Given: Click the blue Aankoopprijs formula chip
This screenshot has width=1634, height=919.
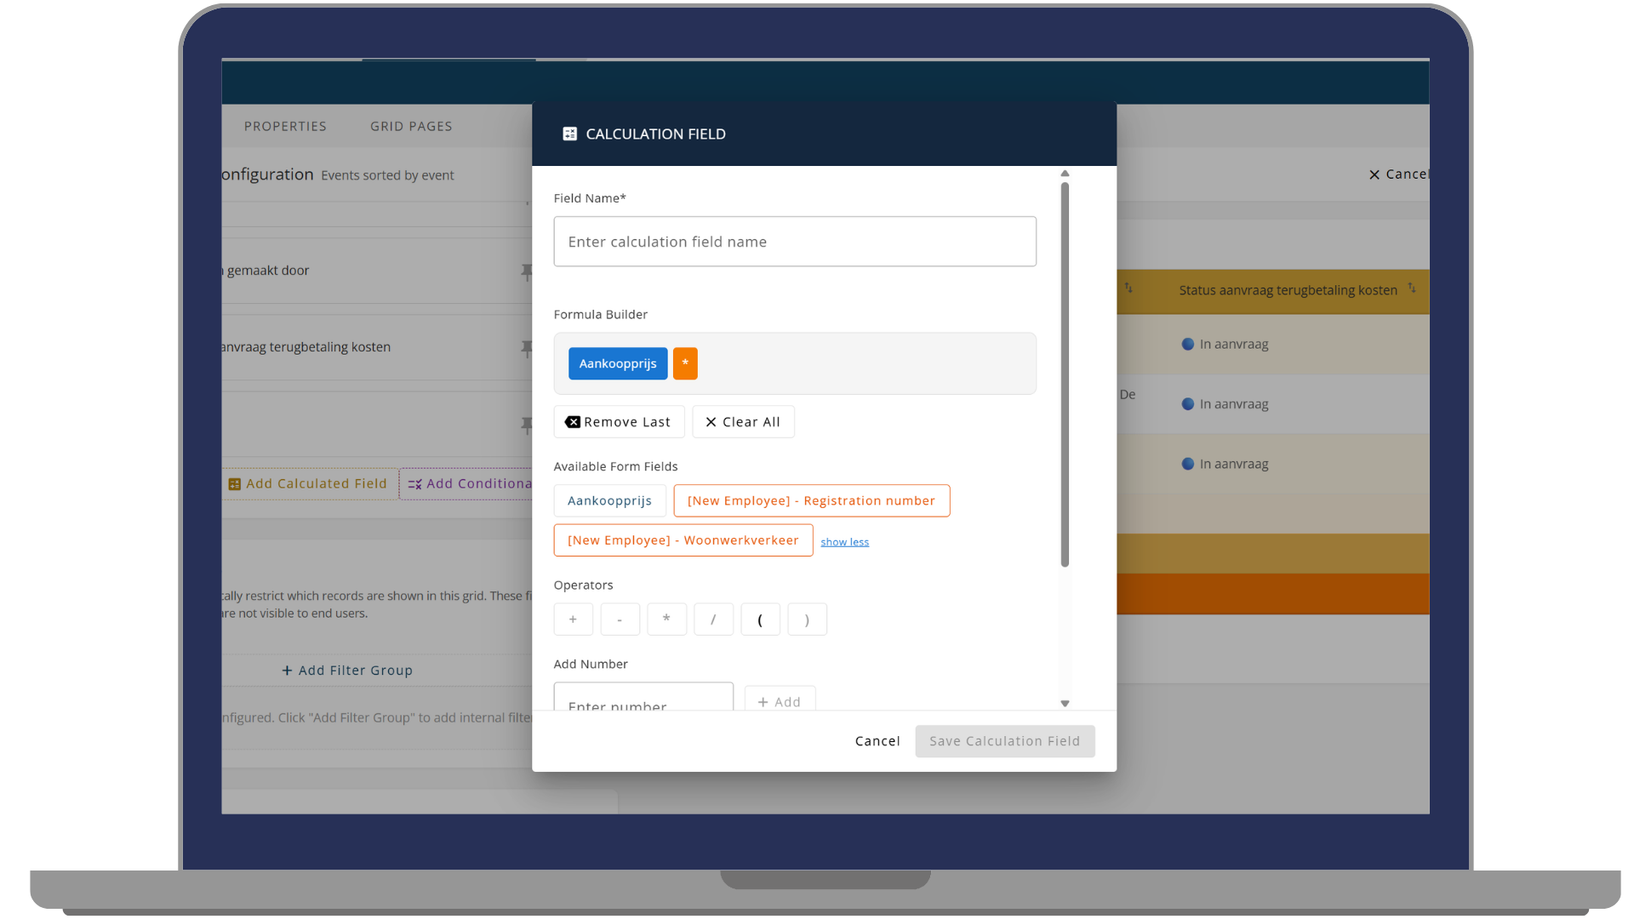Looking at the screenshot, I should tap(618, 363).
